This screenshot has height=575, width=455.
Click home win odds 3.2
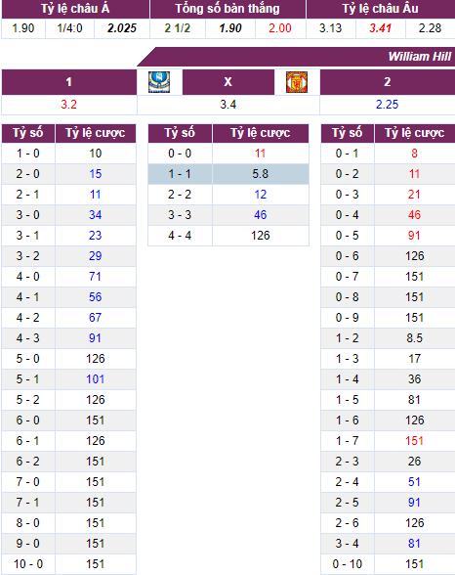tap(68, 105)
